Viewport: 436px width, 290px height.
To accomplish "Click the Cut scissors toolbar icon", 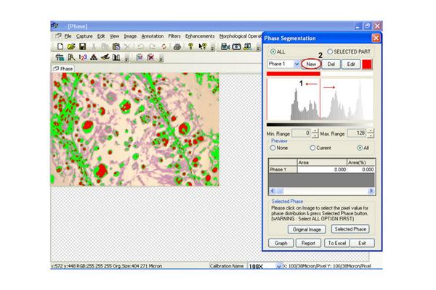I will [94, 46].
